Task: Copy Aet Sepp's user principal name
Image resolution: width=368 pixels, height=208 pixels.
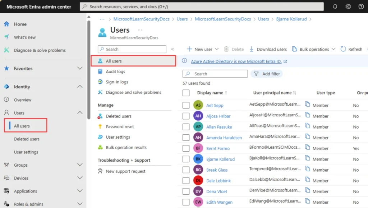Action: click(308, 104)
